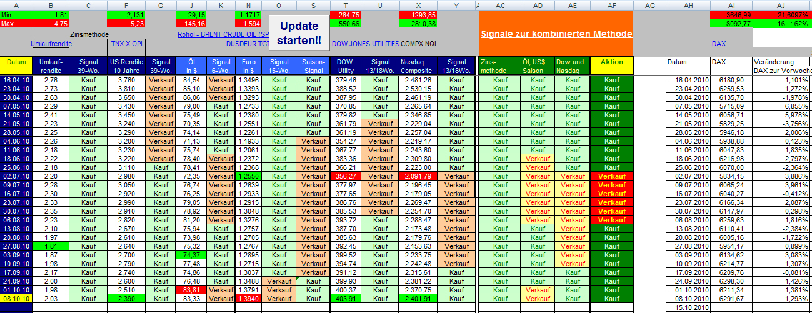Click the DUSDEUR.TGT hyperlink

click(248, 44)
